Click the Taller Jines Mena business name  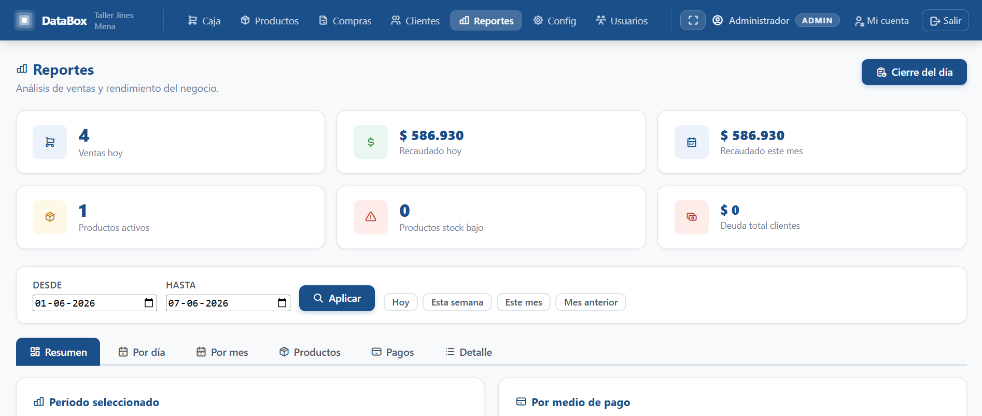(x=114, y=21)
